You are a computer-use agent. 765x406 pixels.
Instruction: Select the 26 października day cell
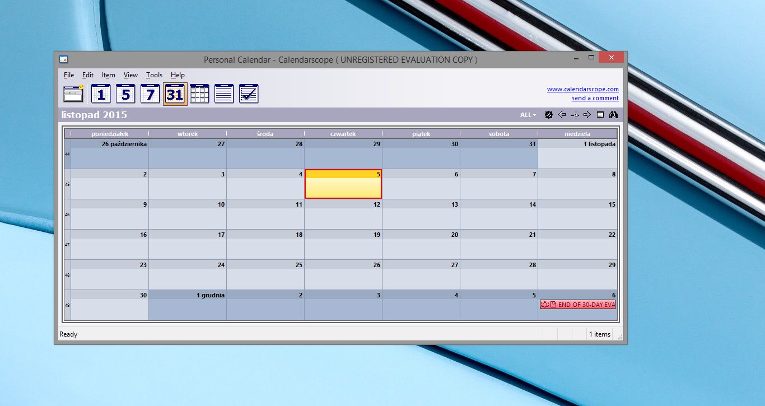click(110, 154)
